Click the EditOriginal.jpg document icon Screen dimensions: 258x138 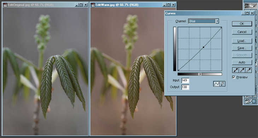(5, 5)
